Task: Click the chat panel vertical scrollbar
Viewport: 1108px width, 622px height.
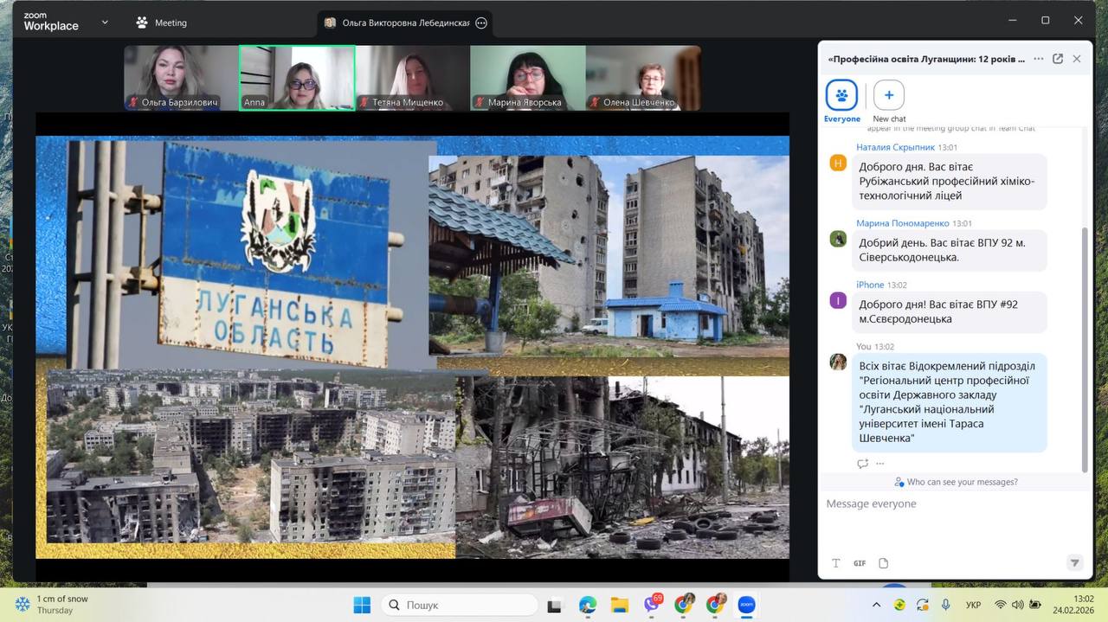Action: [1085, 346]
